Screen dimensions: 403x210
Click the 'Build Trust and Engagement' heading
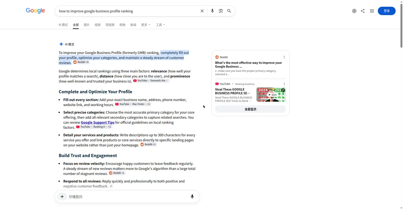88,156
